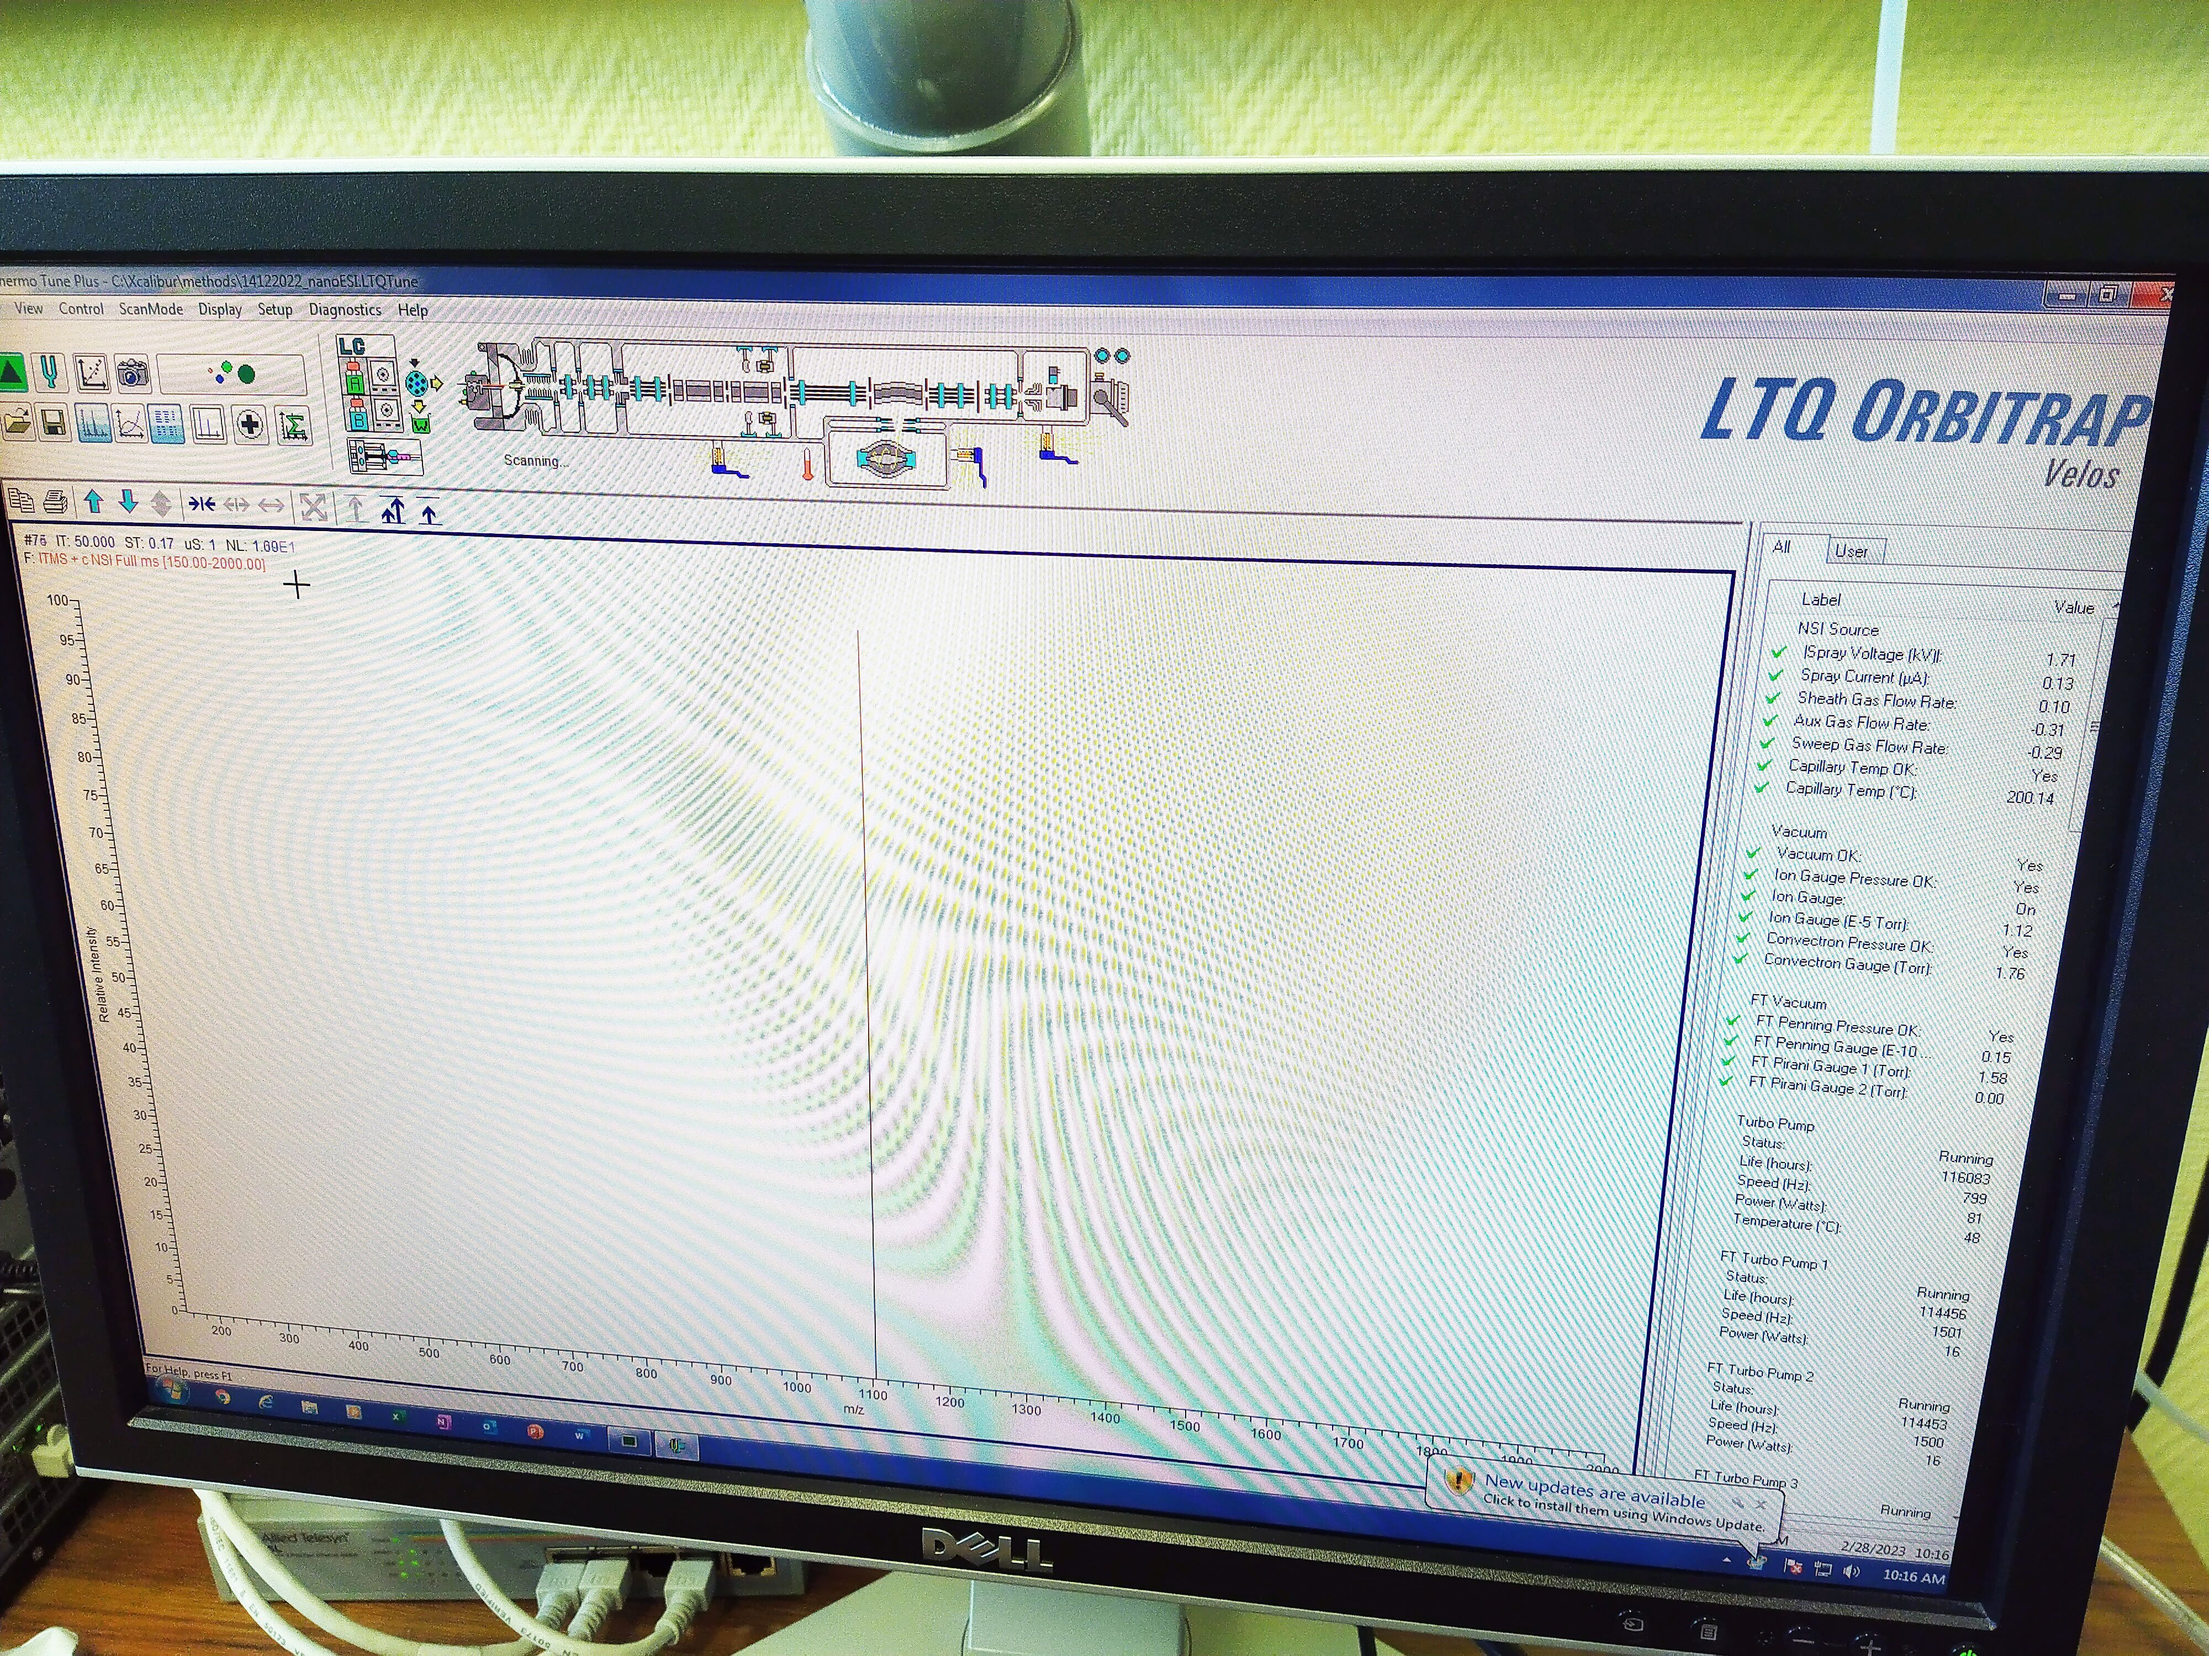Open Outlook from the taskbar
This screenshot has width=2209, height=1656.
(x=488, y=1426)
